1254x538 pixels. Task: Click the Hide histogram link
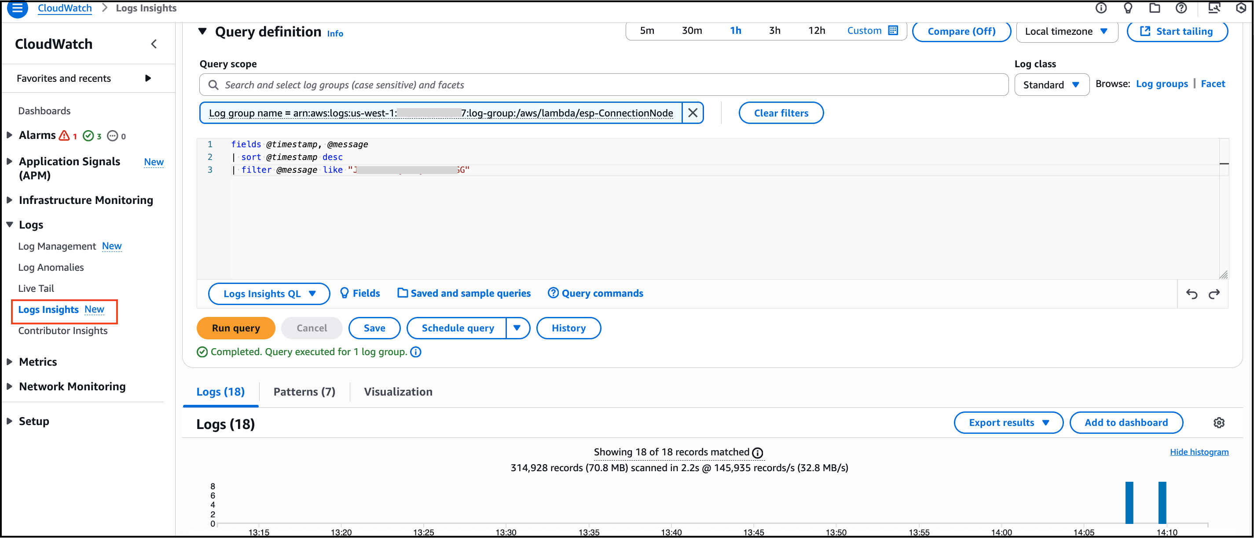click(1199, 452)
